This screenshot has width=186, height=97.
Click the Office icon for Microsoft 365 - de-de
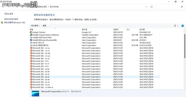31,53
